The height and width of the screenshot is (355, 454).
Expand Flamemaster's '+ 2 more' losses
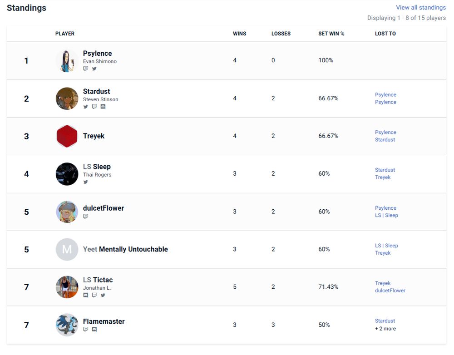(385, 329)
